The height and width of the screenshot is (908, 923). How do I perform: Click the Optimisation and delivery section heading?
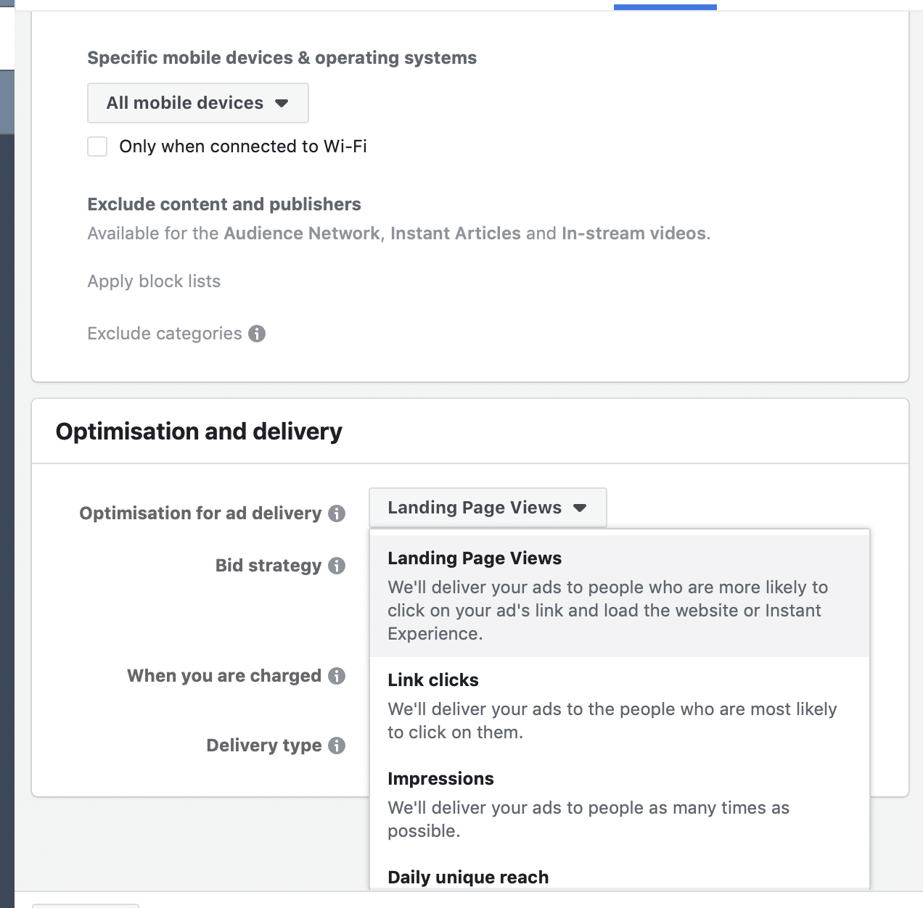(x=199, y=432)
